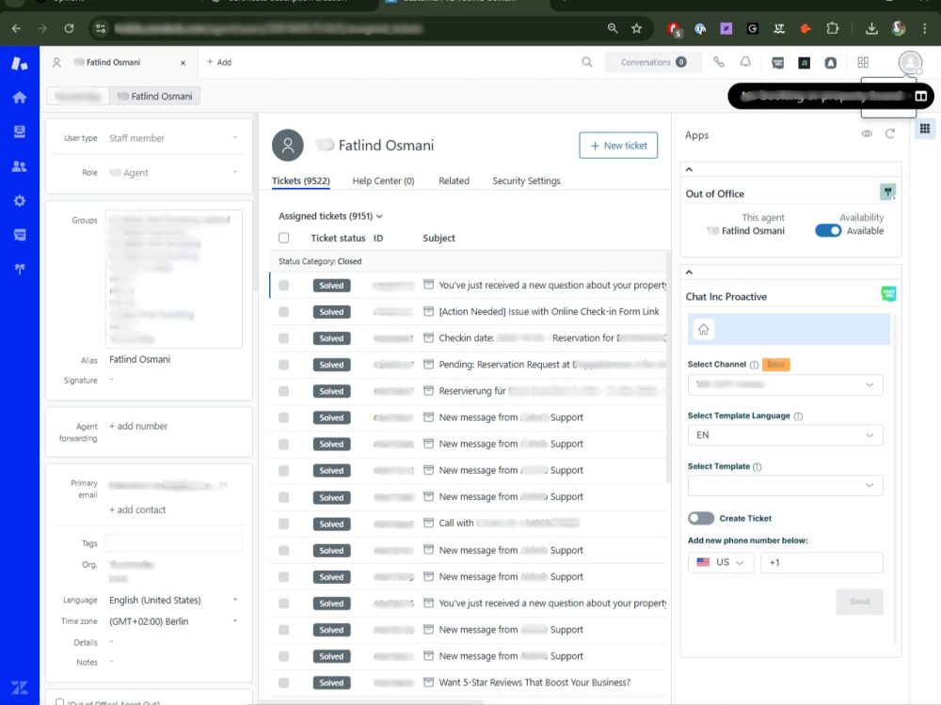Screen dimensions: 941x705
Task: Switch to Related tab
Action: point(454,181)
